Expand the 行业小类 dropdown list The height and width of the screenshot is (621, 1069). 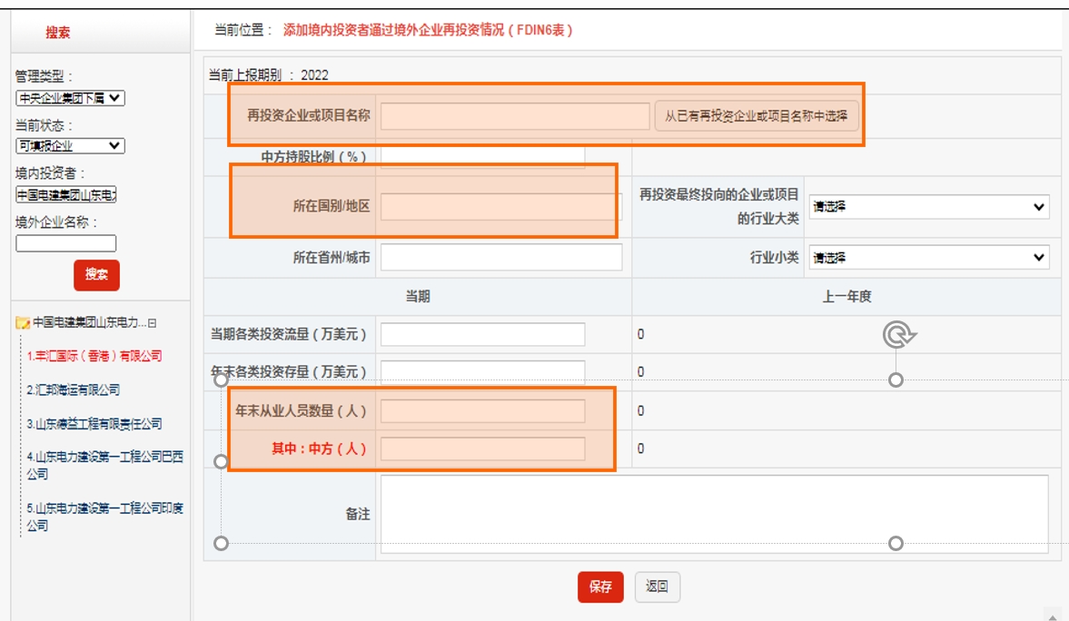[x=928, y=258]
